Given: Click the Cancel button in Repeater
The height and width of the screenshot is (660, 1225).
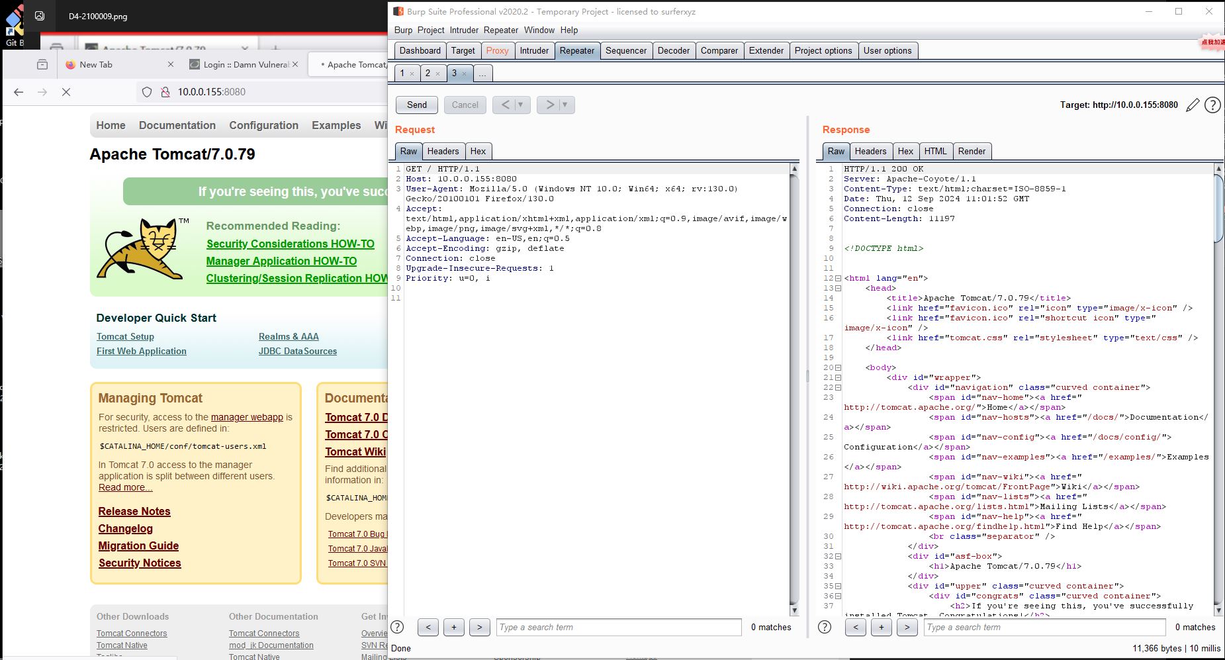Looking at the screenshot, I should (x=465, y=105).
